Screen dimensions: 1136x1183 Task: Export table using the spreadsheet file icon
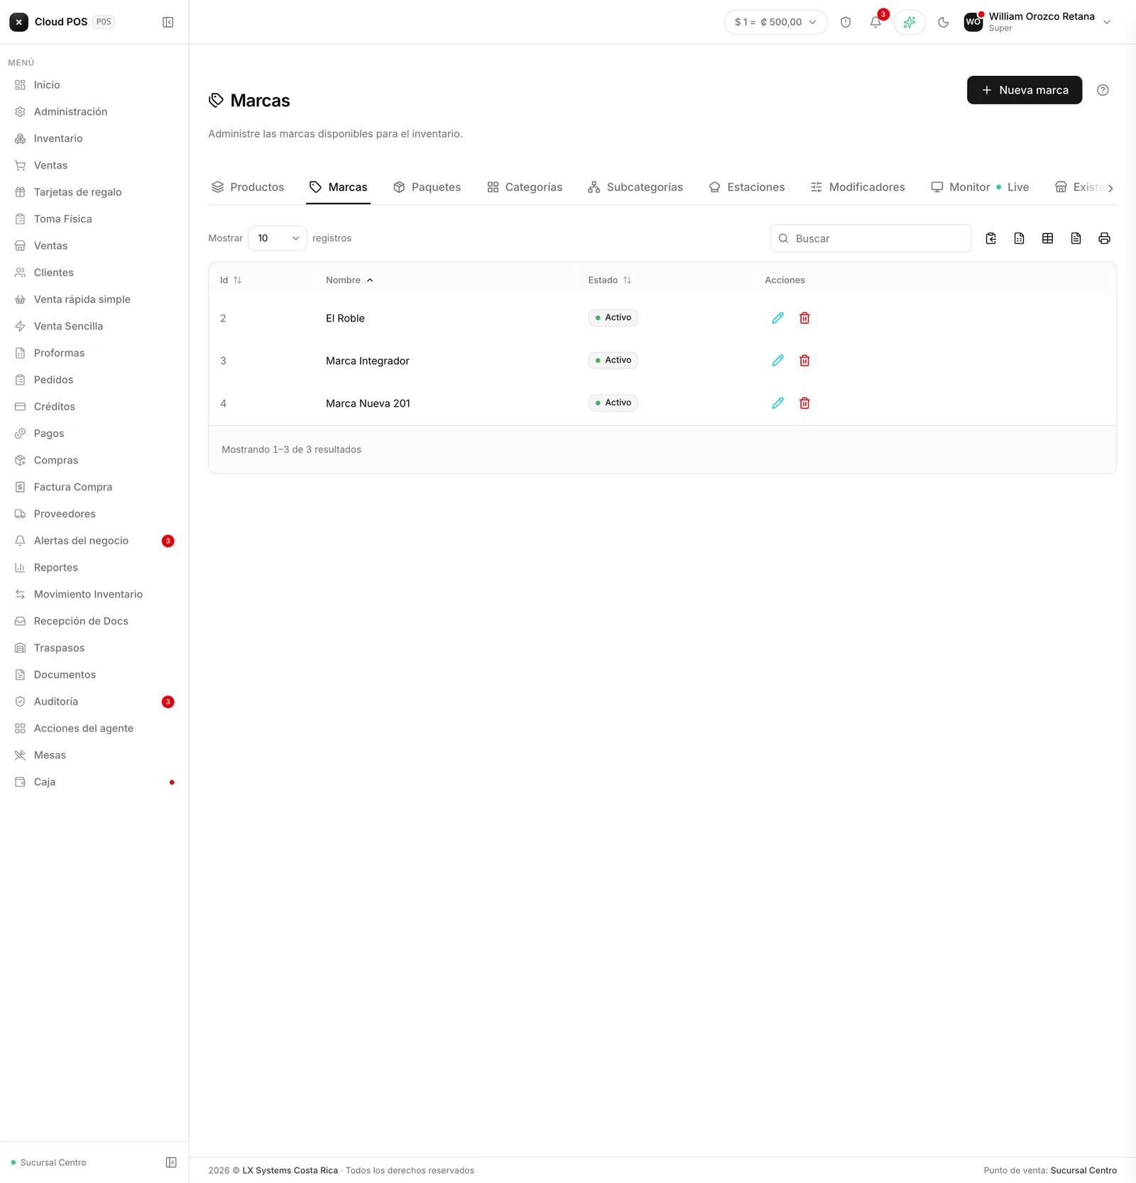pos(1020,238)
